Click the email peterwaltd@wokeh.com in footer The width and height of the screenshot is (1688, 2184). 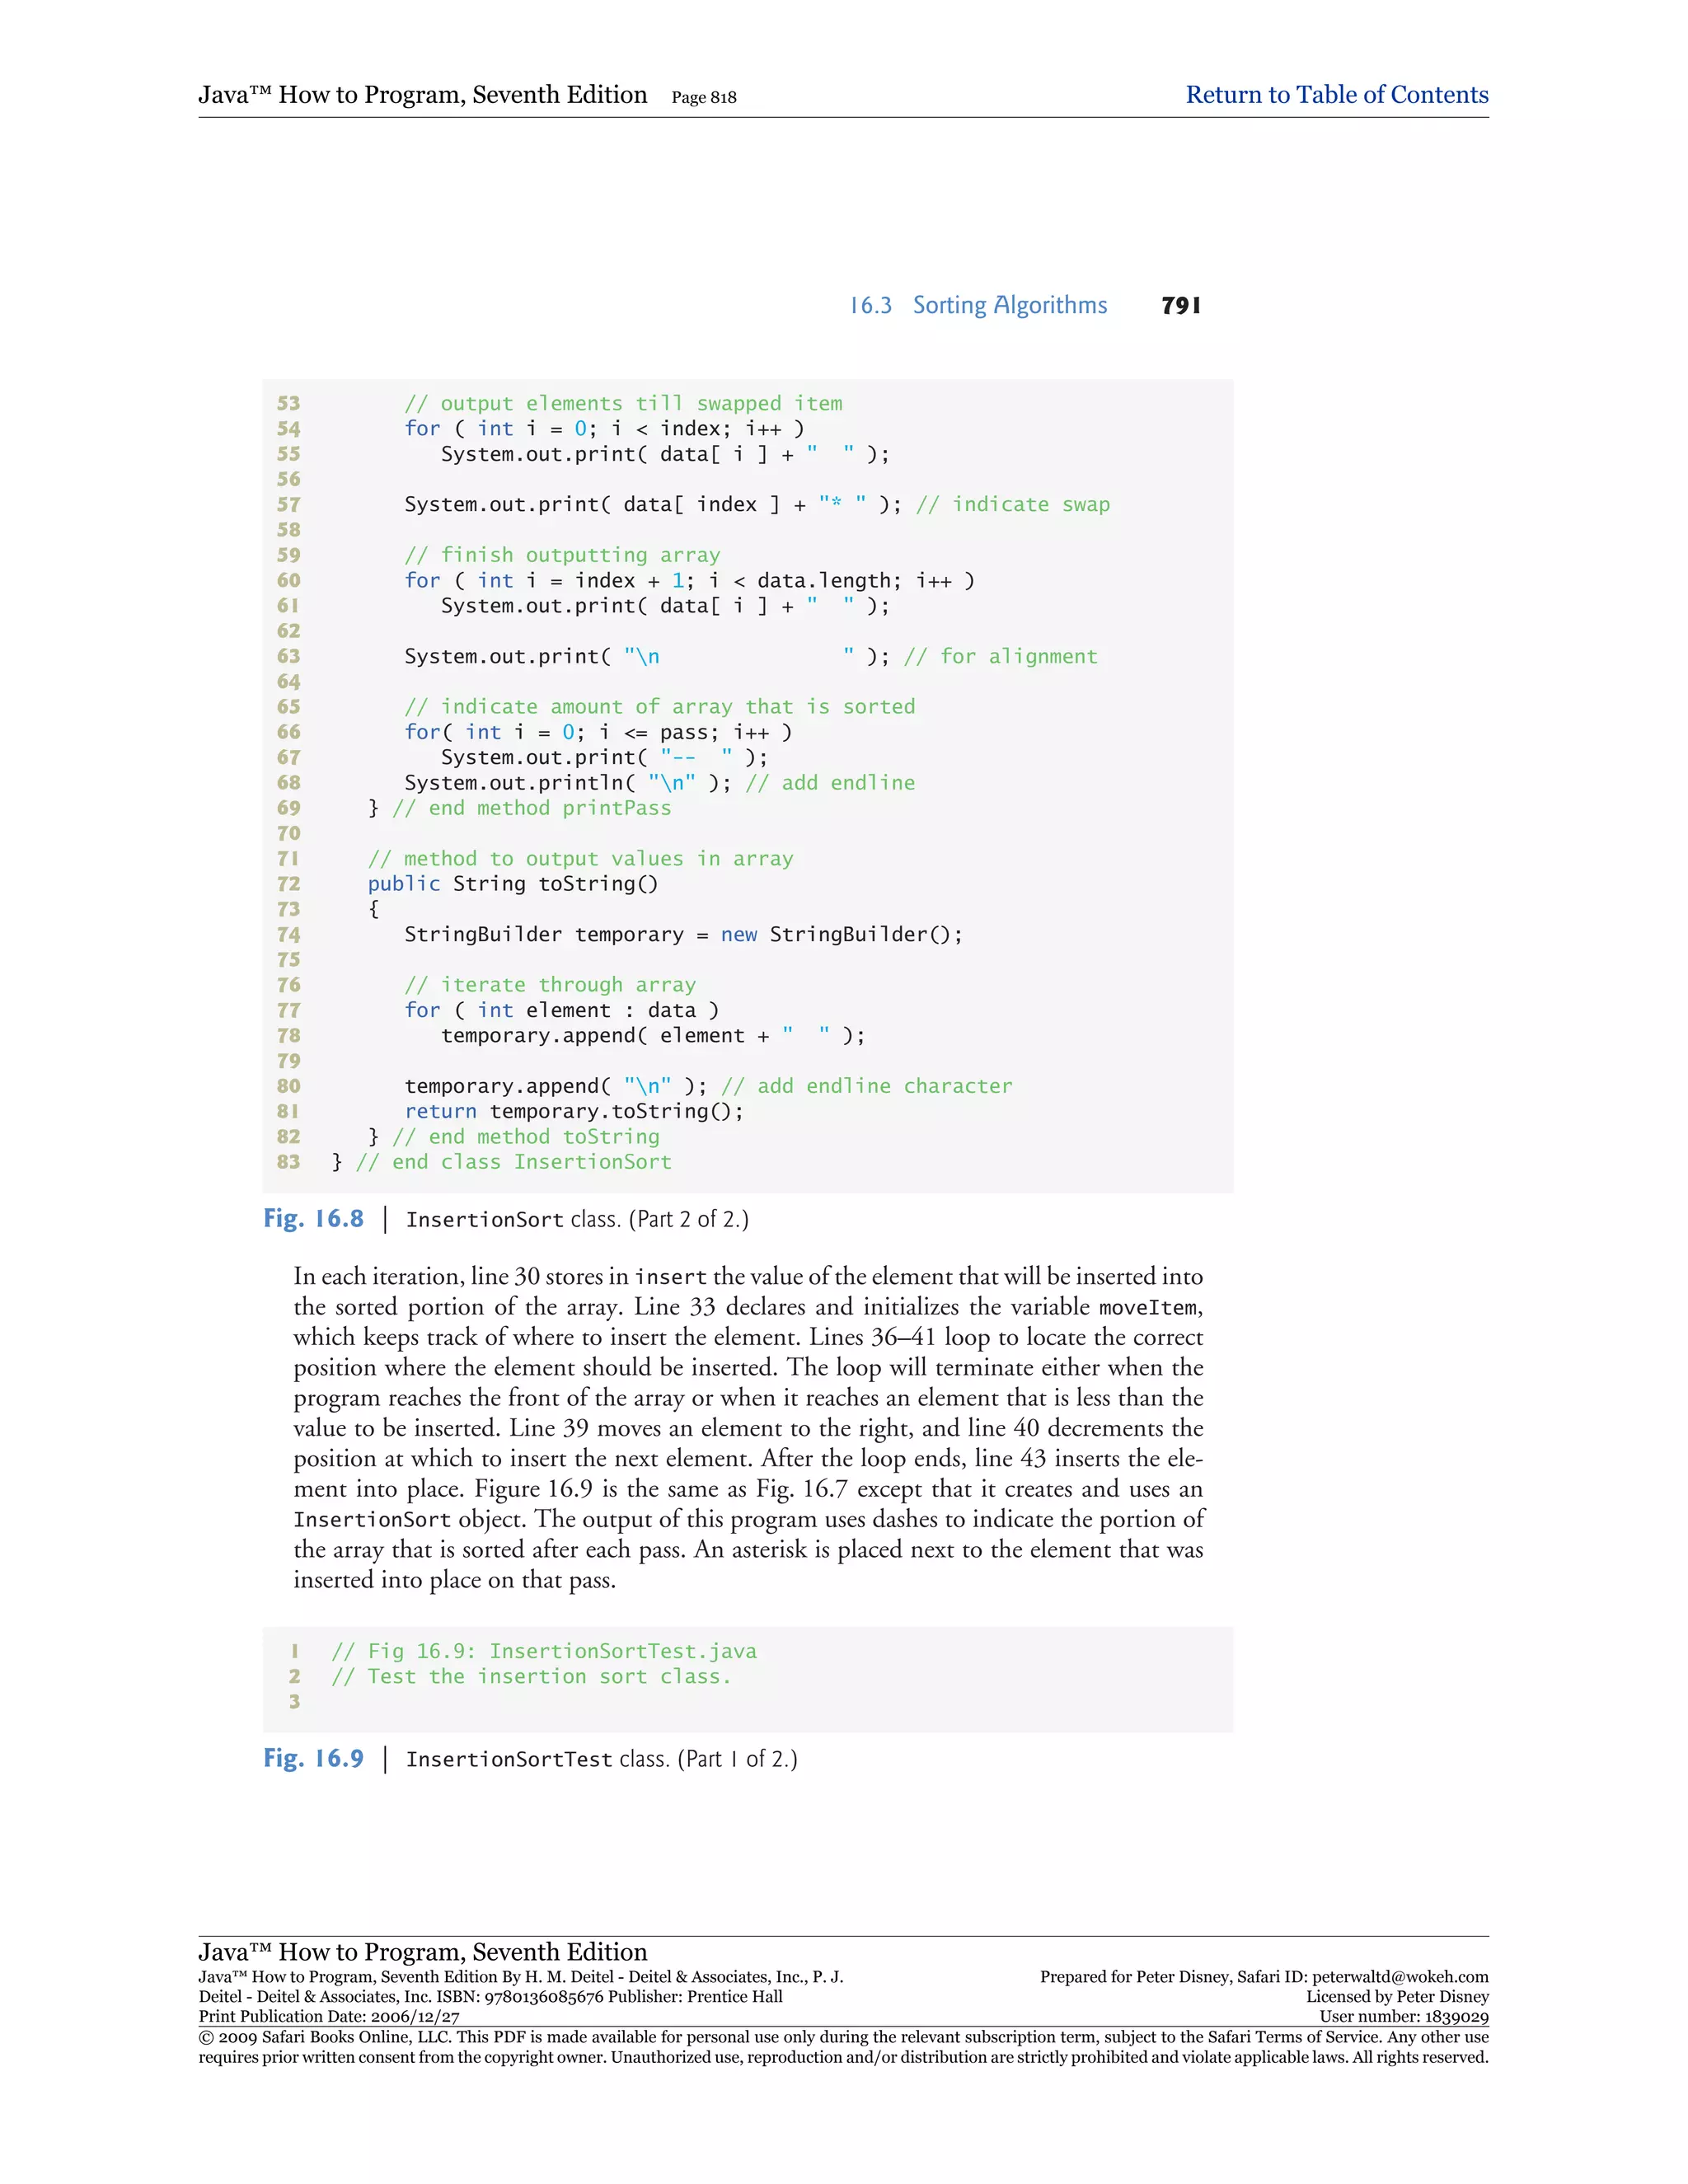click(x=1400, y=1977)
